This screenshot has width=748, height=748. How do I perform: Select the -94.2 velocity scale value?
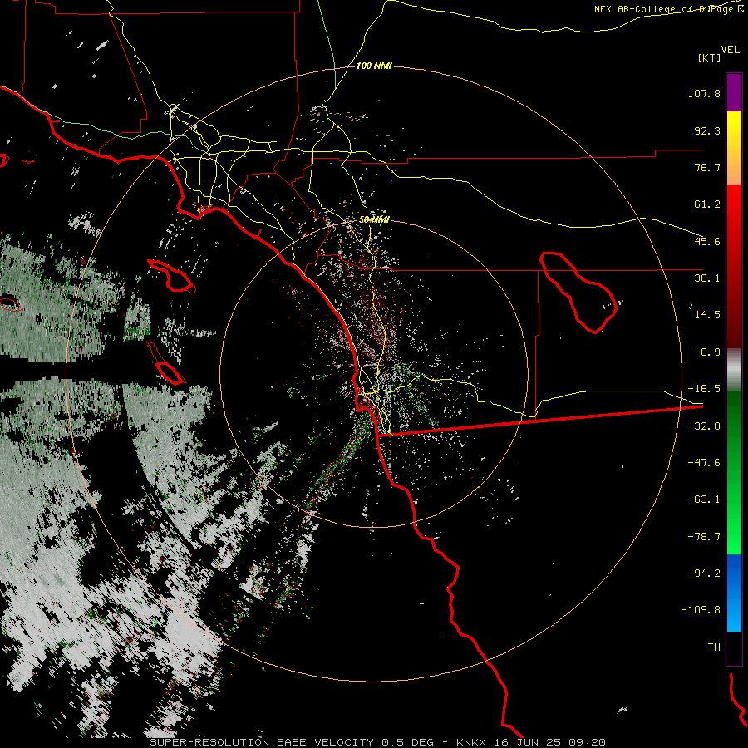[704, 573]
